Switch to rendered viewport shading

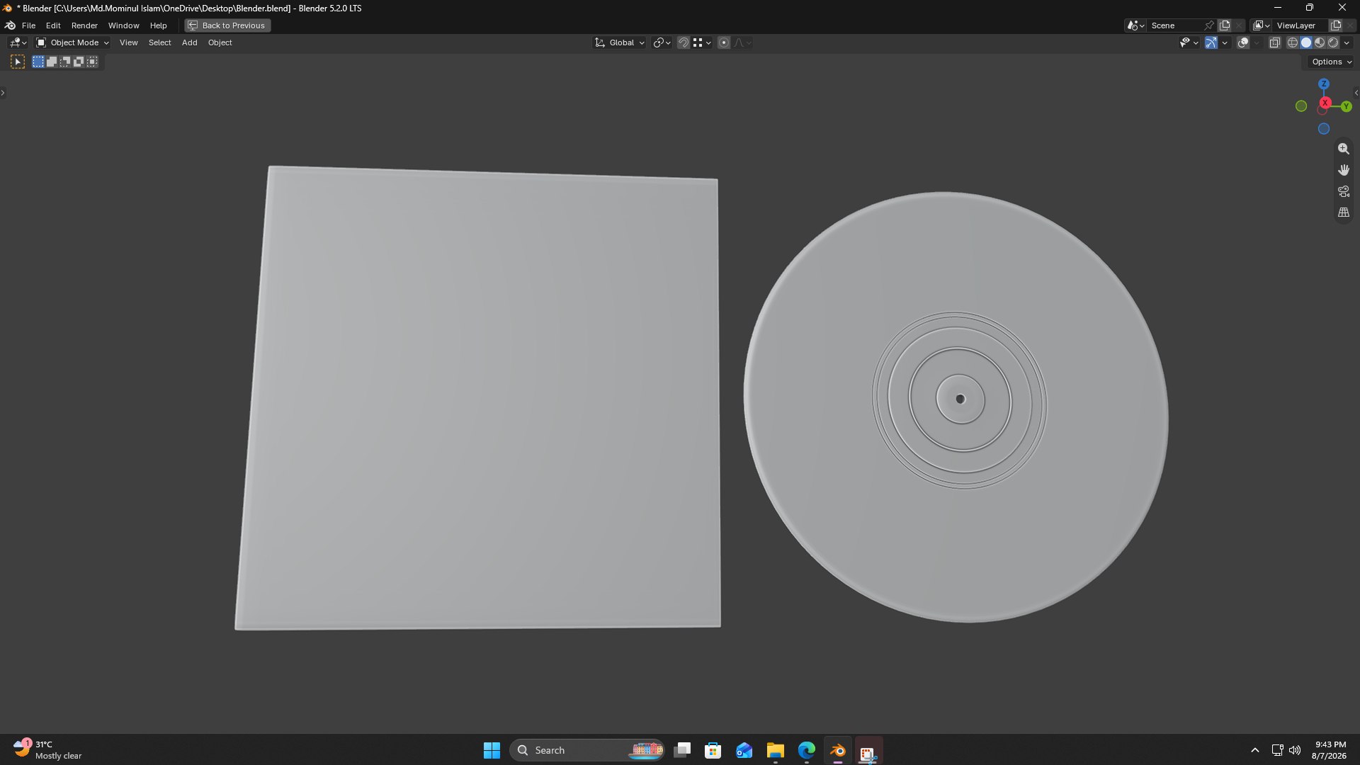point(1333,43)
